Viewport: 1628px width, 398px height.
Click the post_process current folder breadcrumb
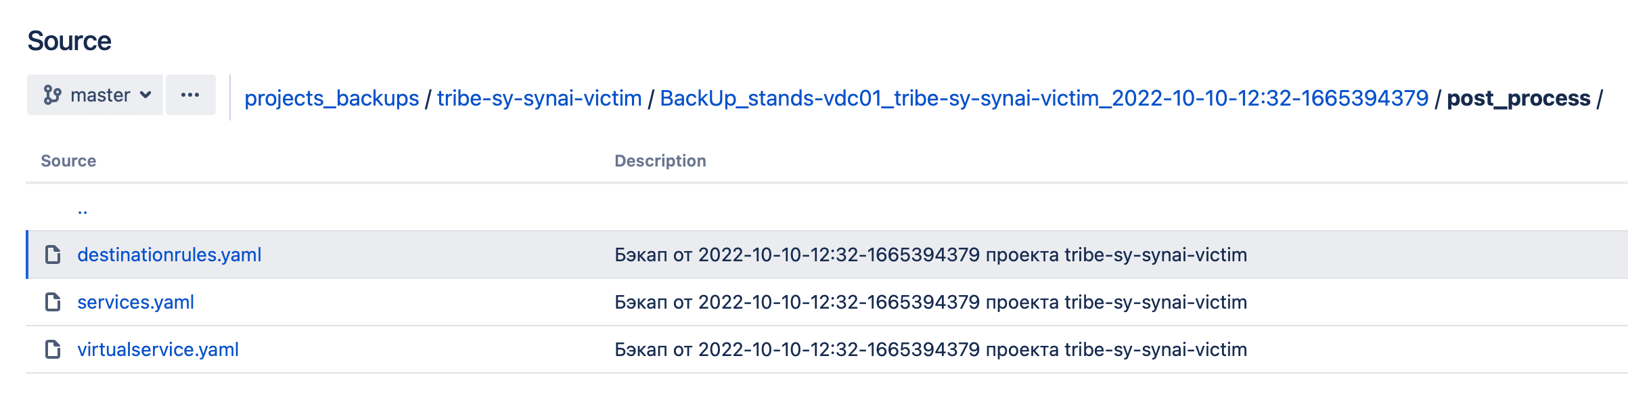point(1518,98)
